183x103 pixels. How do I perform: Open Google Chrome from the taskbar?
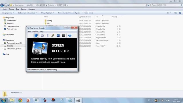click(20, 100)
